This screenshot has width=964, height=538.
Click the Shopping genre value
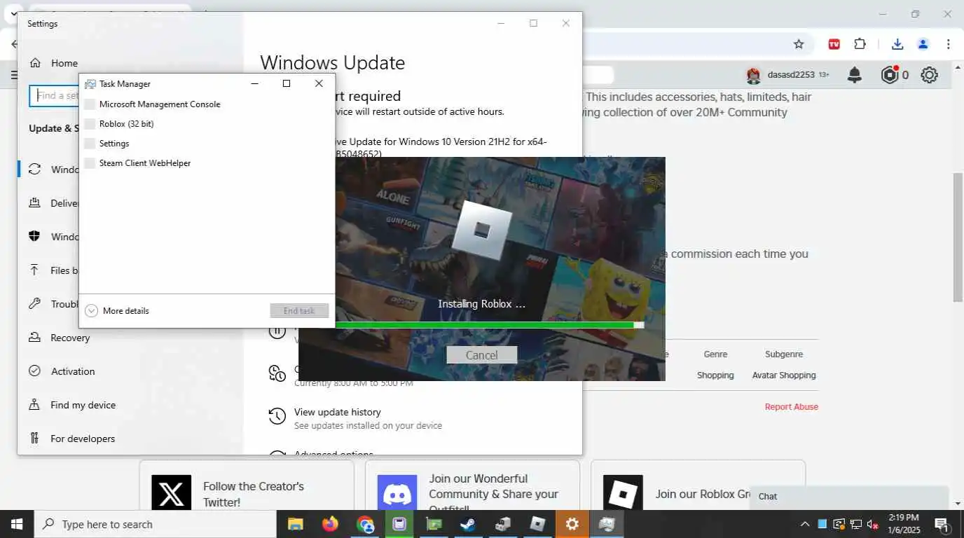tap(715, 375)
